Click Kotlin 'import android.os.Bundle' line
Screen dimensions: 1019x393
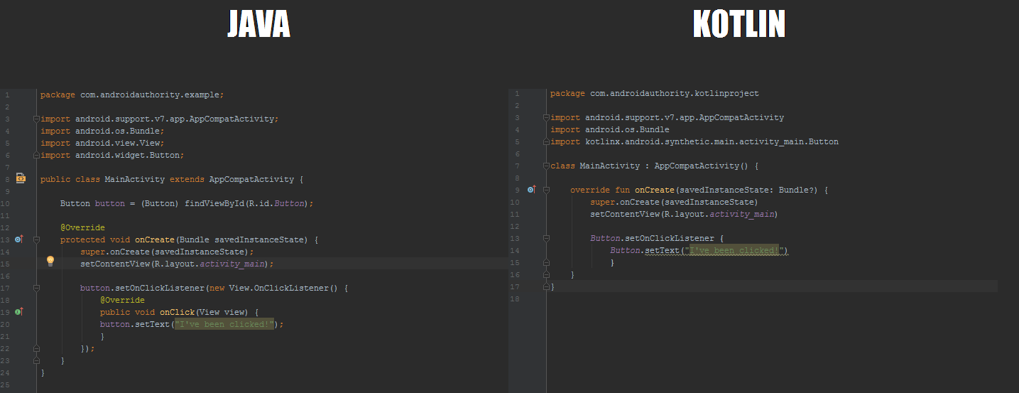click(x=610, y=129)
